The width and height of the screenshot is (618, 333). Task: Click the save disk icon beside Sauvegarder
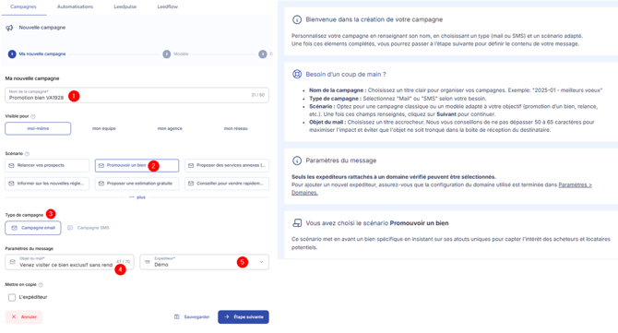[177, 316]
